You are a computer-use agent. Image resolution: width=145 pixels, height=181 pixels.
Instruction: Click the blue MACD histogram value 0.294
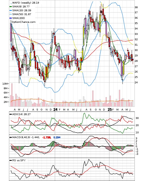[57, 137]
